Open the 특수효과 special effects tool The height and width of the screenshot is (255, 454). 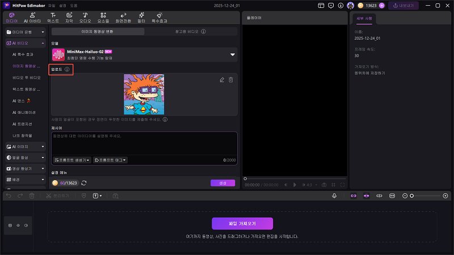159,18
